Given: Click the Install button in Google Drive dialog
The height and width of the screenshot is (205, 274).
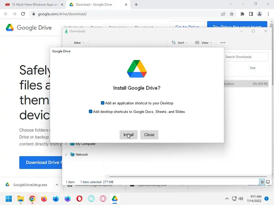Looking at the screenshot, I should point(128,135).
